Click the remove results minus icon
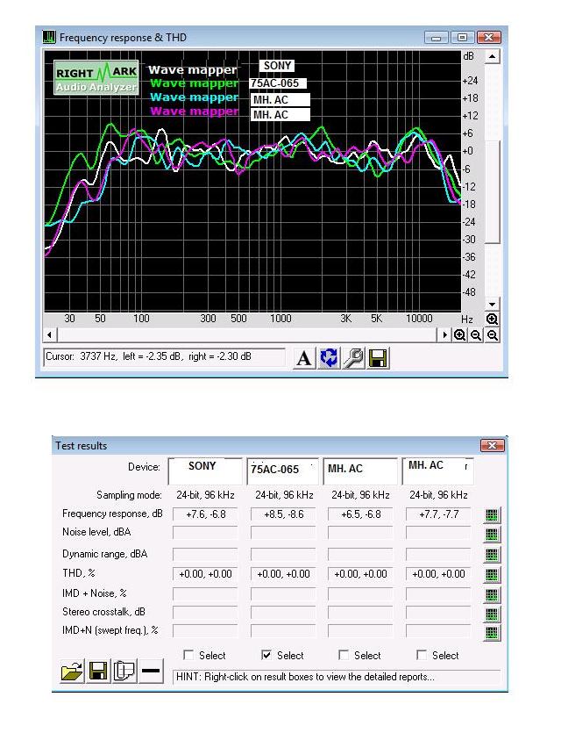Image resolution: width=561 pixels, height=740 pixels. (151, 672)
